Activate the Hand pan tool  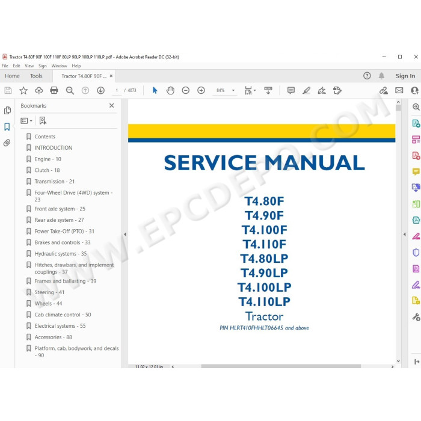(170, 90)
